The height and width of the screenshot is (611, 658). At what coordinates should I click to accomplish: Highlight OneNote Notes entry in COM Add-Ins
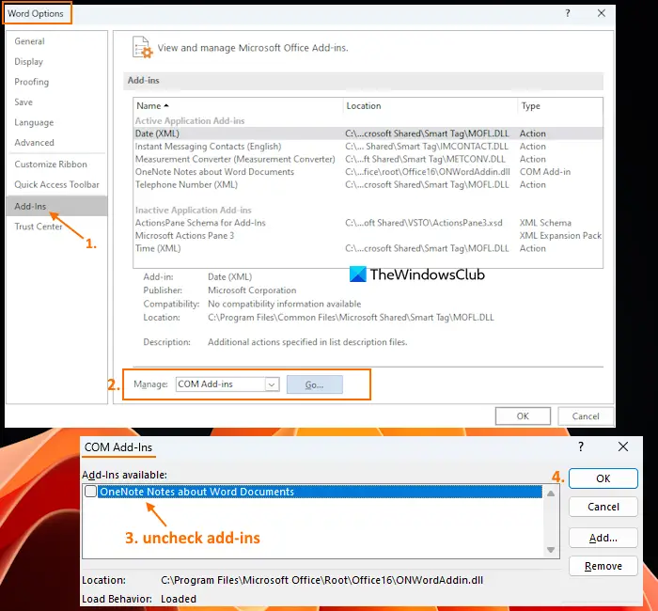click(320, 492)
